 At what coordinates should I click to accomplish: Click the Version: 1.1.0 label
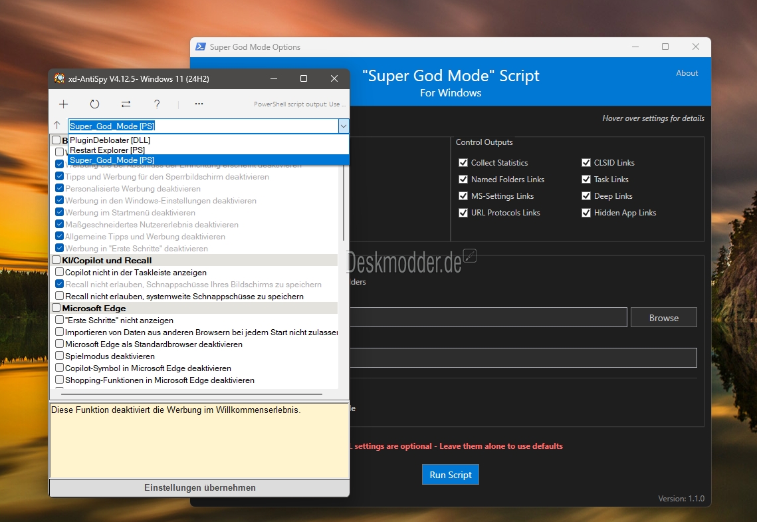pyautogui.click(x=681, y=498)
